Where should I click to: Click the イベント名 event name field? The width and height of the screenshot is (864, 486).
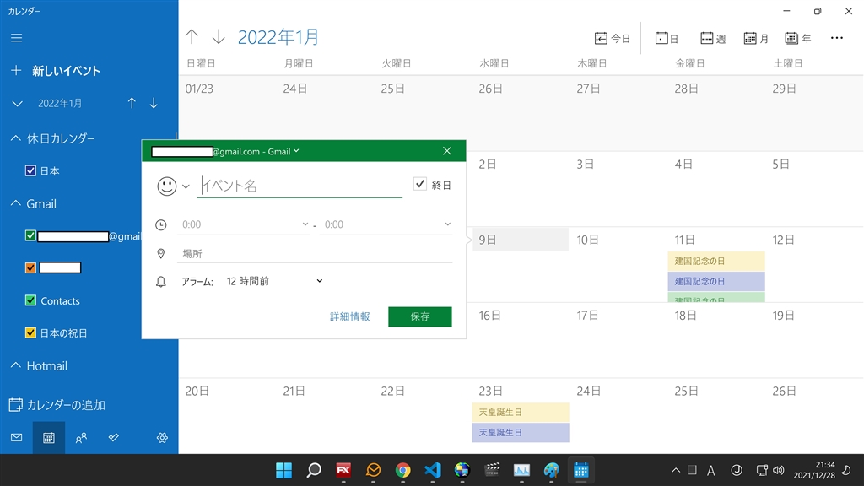pos(300,186)
